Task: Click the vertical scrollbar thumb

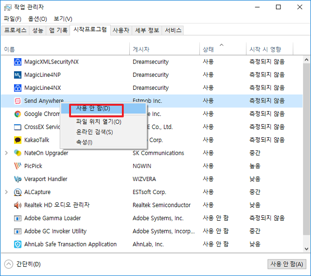Action: point(307,149)
